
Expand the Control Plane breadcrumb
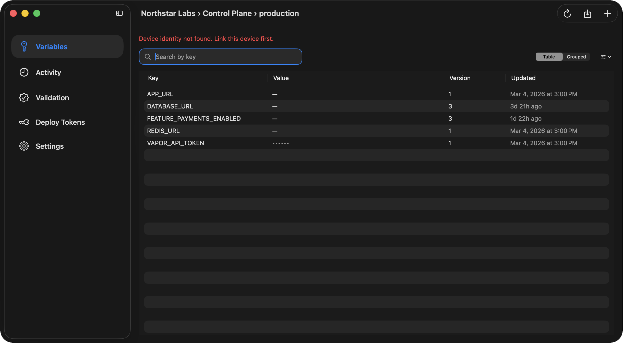click(x=227, y=13)
